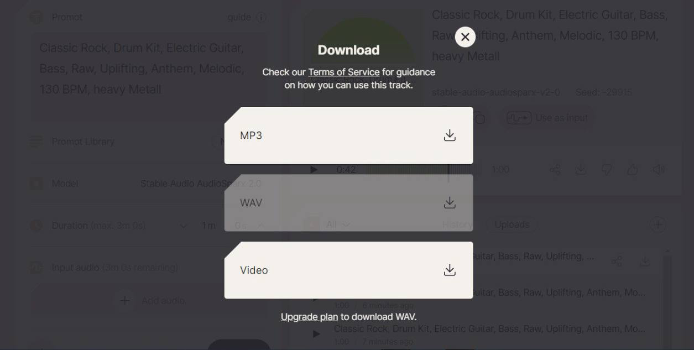
Task: Open the All filter dropdown
Action: (338, 224)
